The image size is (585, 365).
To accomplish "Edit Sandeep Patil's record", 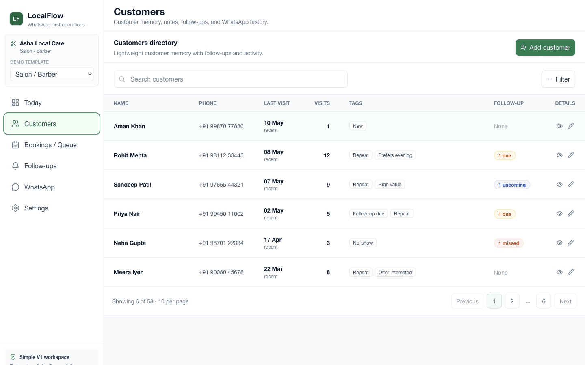I will pos(570,185).
